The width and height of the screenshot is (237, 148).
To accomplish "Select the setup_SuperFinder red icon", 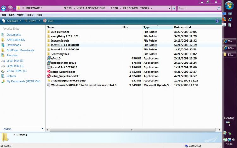I will click(x=49, y=72).
